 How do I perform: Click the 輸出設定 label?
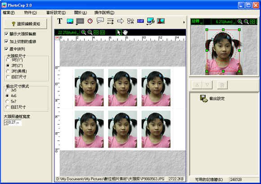[217, 99]
